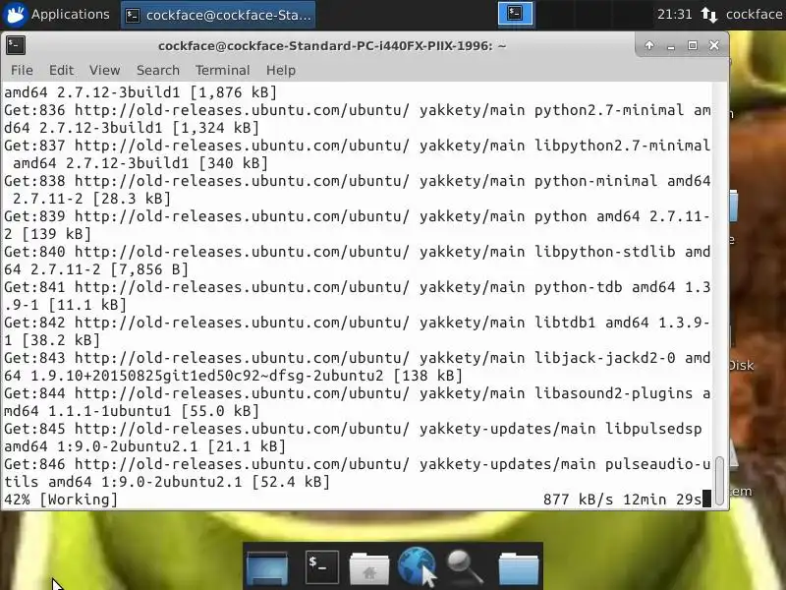
Task: Click the terminal icon in window title bar
Action: pyautogui.click(x=16, y=45)
